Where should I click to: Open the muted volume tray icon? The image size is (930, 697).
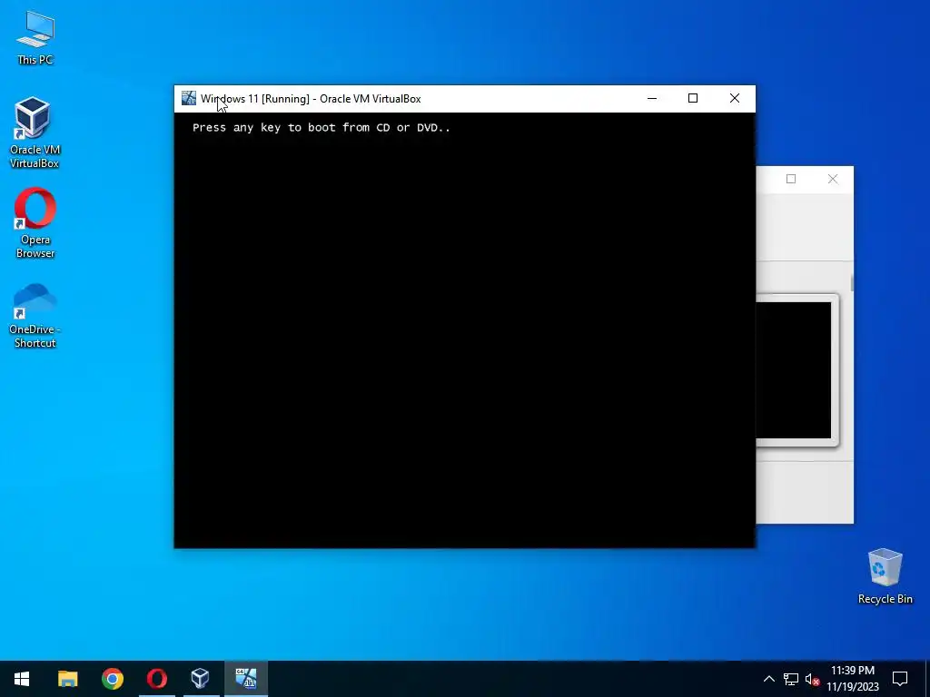coord(812,679)
